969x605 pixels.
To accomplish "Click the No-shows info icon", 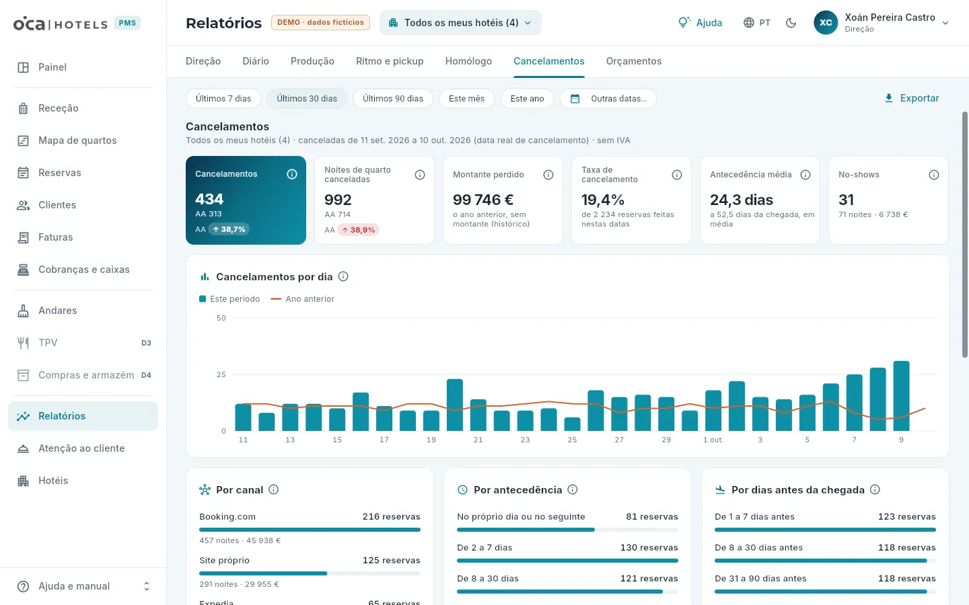I will click(934, 175).
